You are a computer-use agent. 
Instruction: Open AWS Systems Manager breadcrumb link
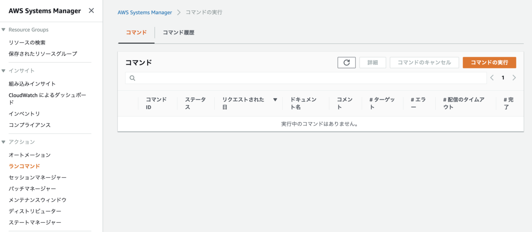click(145, 12)
